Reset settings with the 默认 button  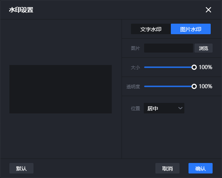(x=21, y=168)
